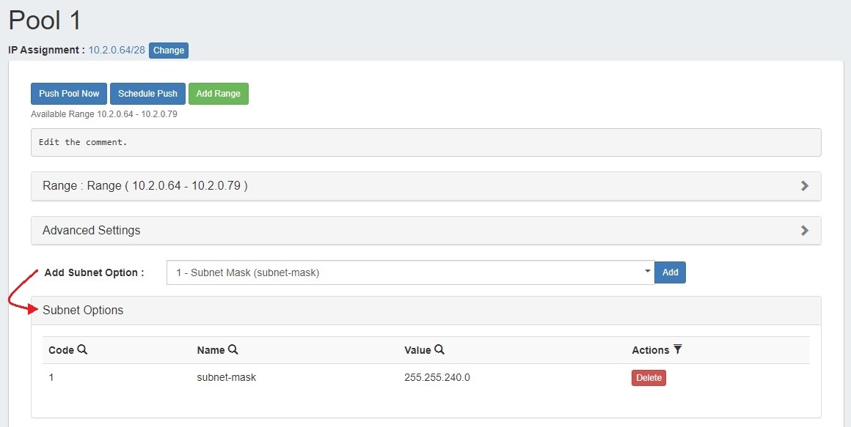Click the green Add Range button

point(218,94)
